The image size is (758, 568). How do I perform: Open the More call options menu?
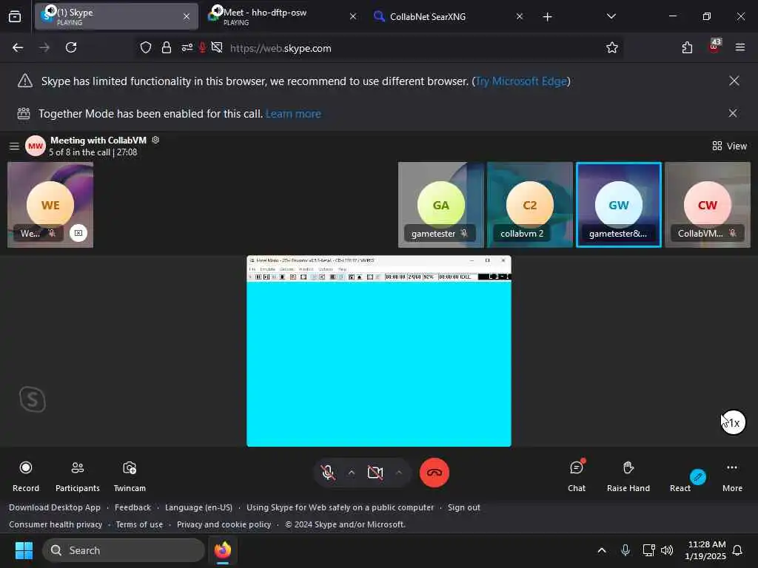pyautogui.click(x=732, y=476)
